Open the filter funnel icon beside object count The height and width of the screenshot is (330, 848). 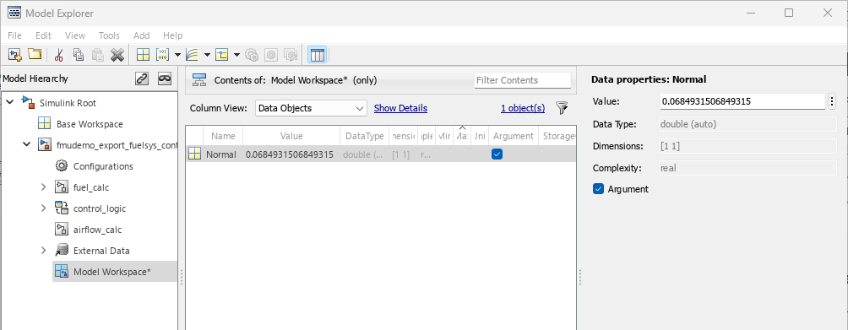coord(563,108)
